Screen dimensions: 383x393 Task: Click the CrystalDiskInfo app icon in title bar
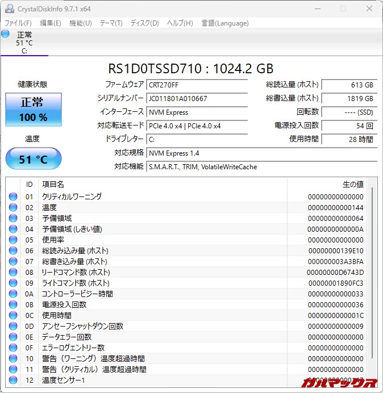click(x=9, y=9)
